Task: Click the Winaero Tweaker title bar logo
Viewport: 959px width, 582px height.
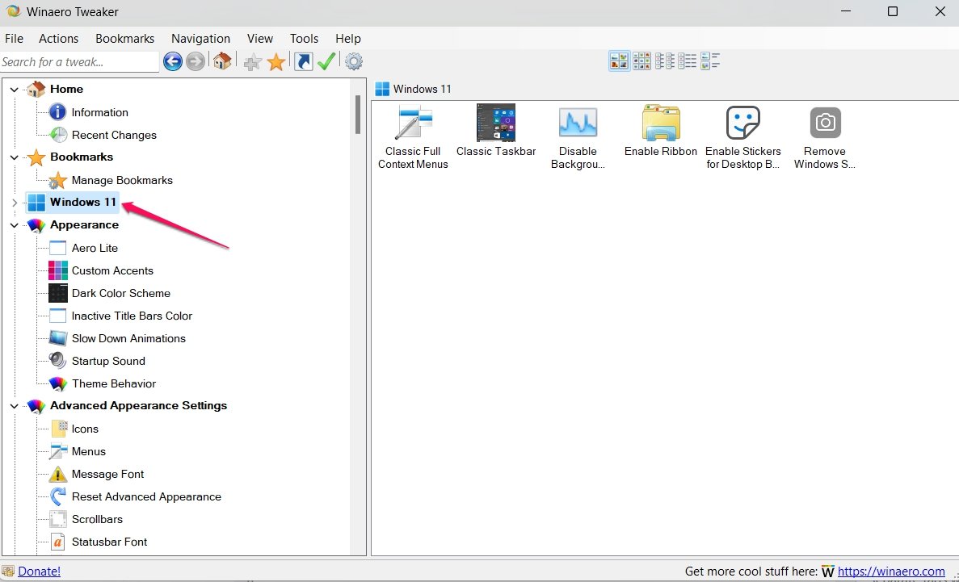Action: tap(13, 11)
